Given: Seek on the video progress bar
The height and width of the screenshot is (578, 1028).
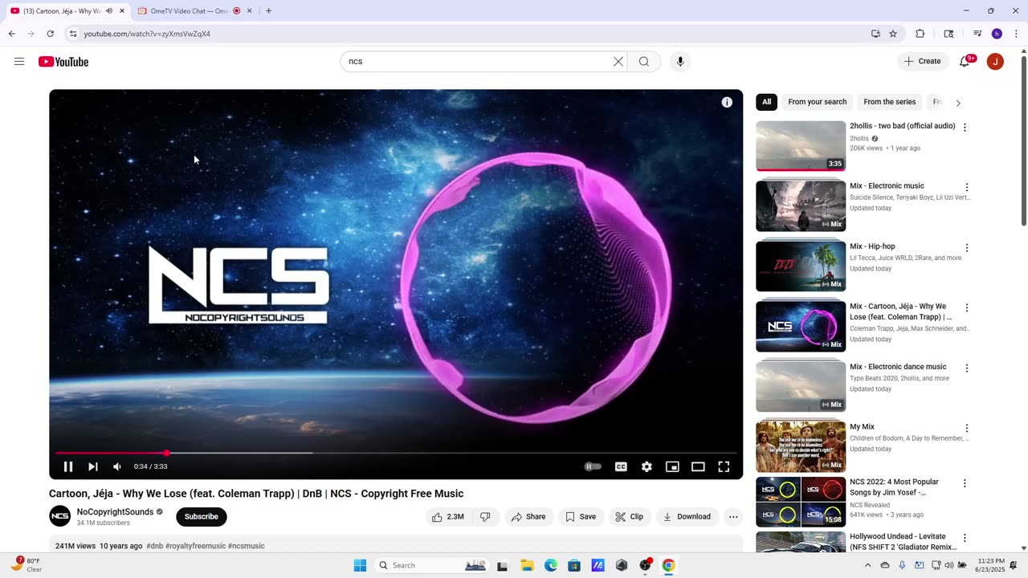Looking at the screenshot, I should 396,453.
